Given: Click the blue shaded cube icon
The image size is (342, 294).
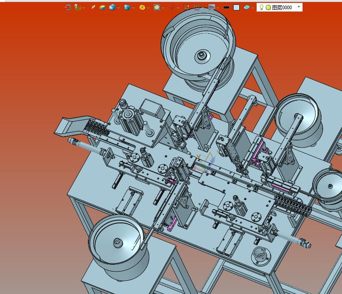Looking at the screenshot, I should [112, 8].
